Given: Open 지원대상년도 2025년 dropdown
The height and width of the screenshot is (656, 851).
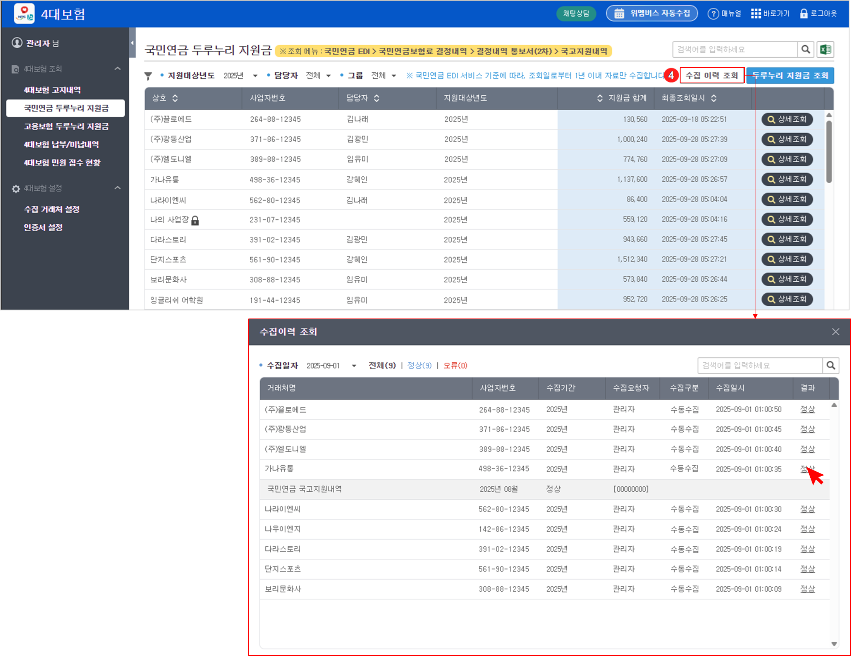Looking at the screenshot, I should (x=255, y=76).
